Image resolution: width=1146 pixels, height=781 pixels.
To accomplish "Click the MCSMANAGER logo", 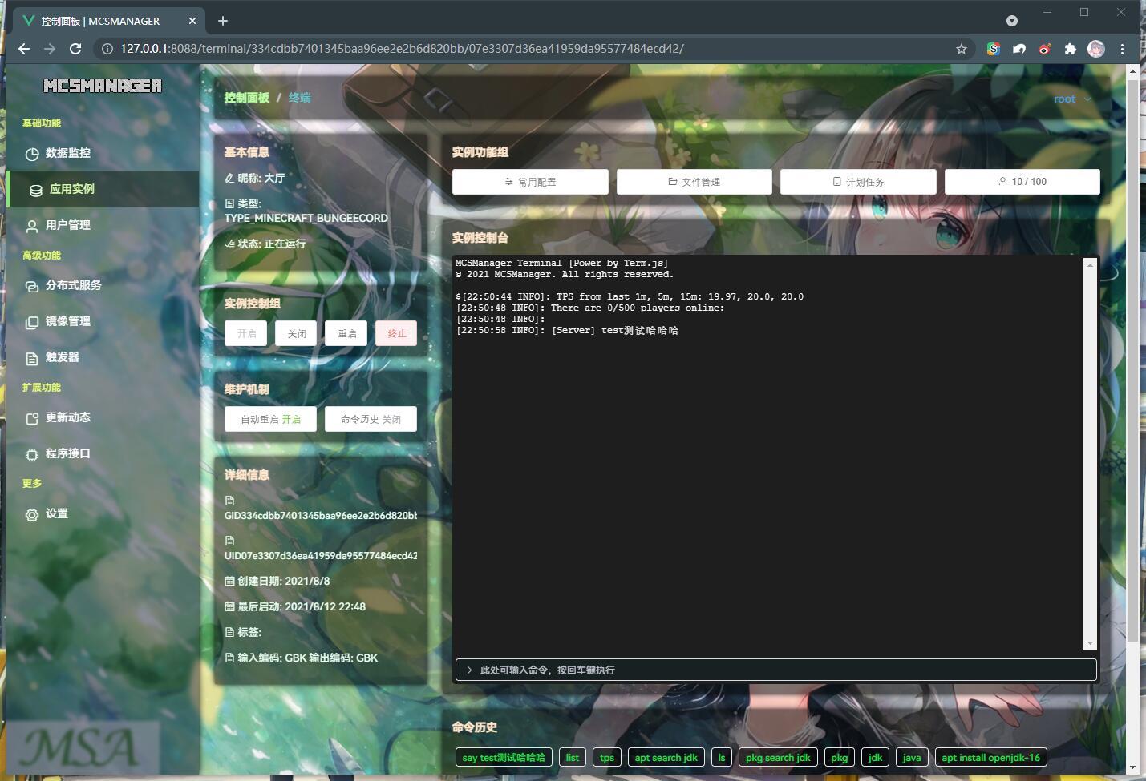I will pos(103,86).
